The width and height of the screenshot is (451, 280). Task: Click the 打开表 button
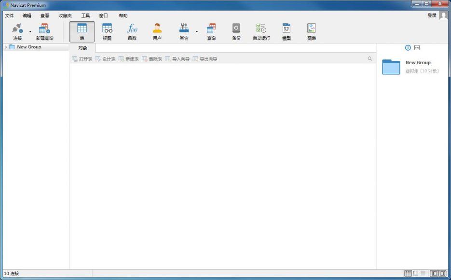82,59
